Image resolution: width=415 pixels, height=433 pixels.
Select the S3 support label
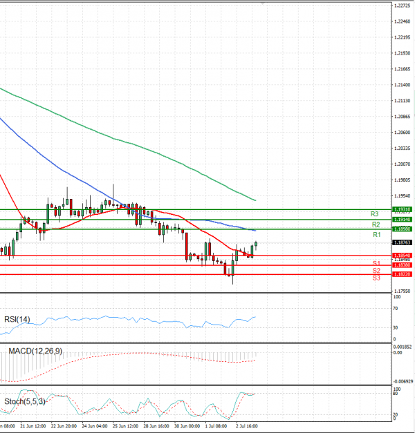coord(376,278)
